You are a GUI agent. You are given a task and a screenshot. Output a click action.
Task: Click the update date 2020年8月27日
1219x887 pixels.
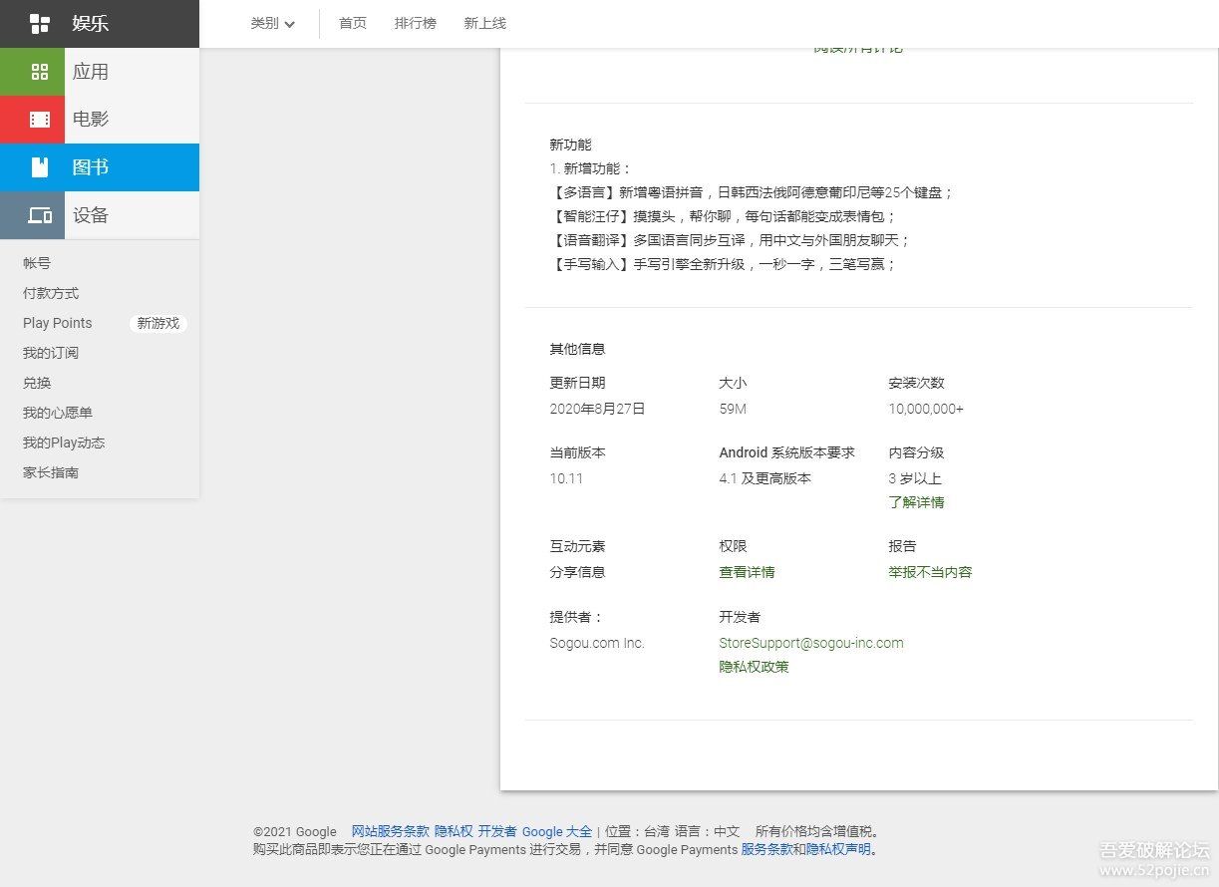(x=598, y=409)
